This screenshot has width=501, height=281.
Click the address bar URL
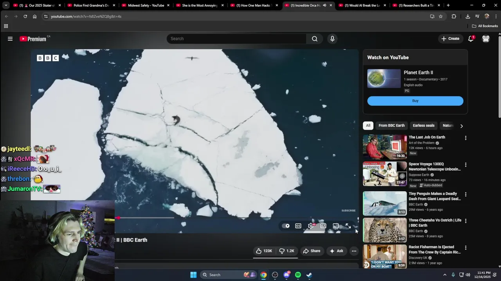point(86,16)
